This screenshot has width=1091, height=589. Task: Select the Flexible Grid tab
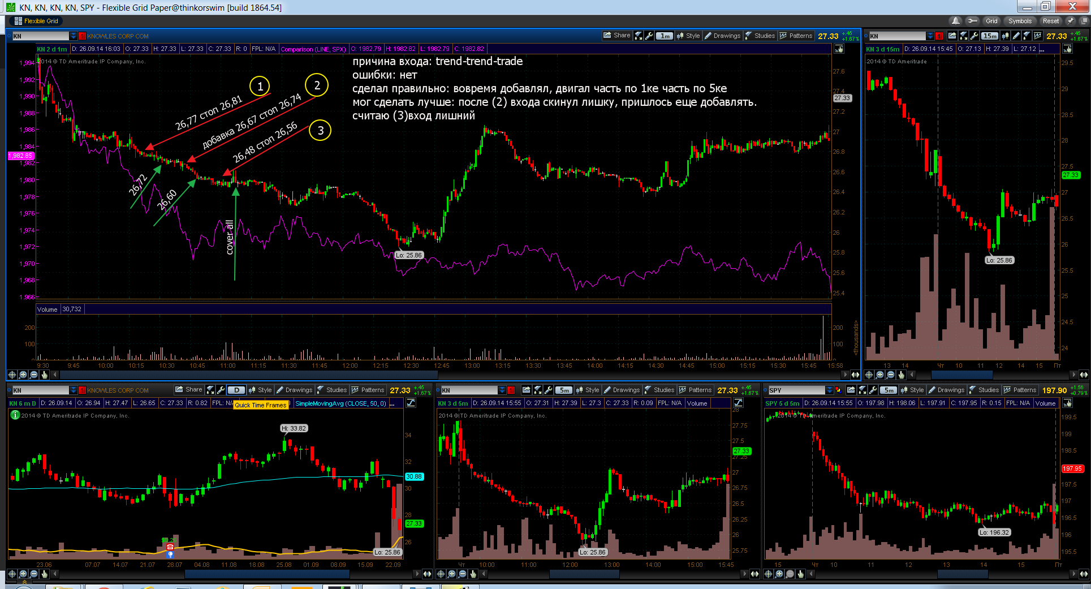[x=36, y=21]
